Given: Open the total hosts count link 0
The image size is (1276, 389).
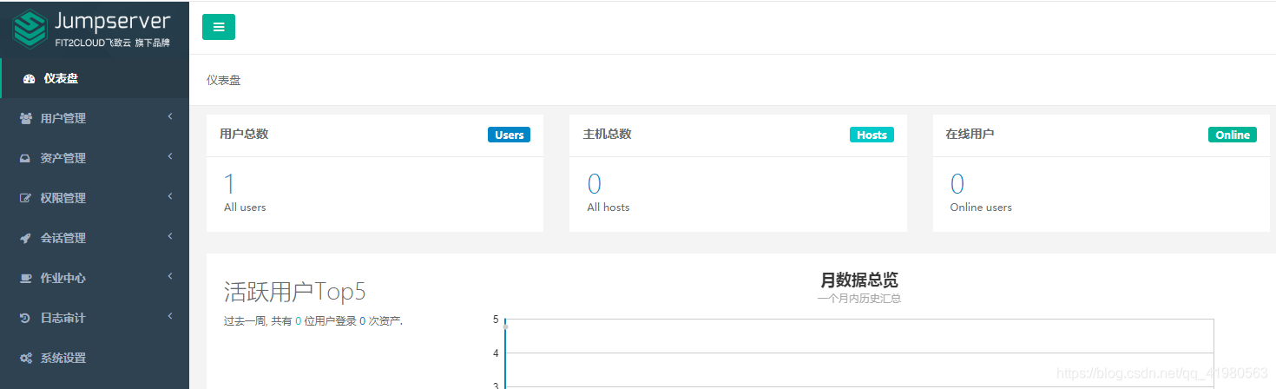Looking at the screenshot, I should (x=594, y=184).
